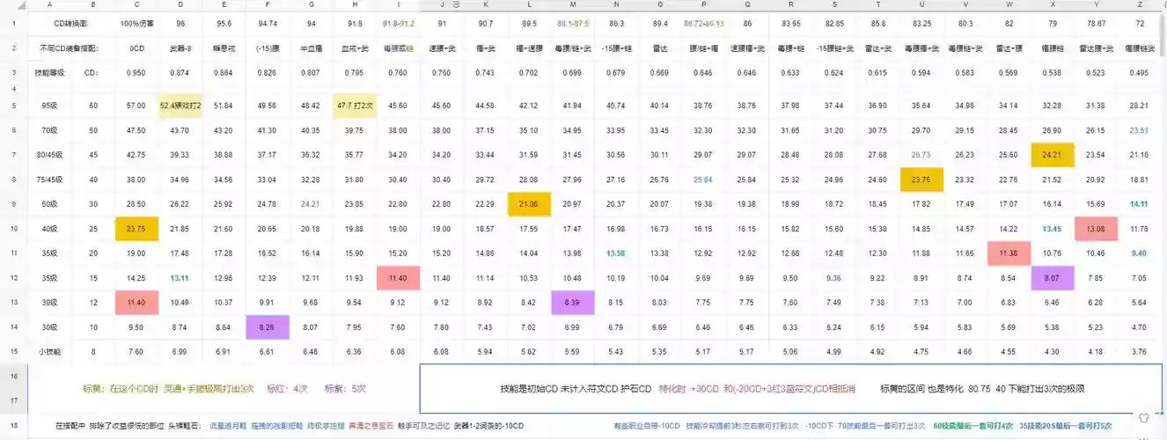Select column P header
This screenshot has height=440, width=1167.
pyautogui.click(x=702, y=5)
